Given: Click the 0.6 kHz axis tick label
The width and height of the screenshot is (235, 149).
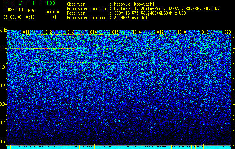Looking at the screenshot, I should coord(3,142).
